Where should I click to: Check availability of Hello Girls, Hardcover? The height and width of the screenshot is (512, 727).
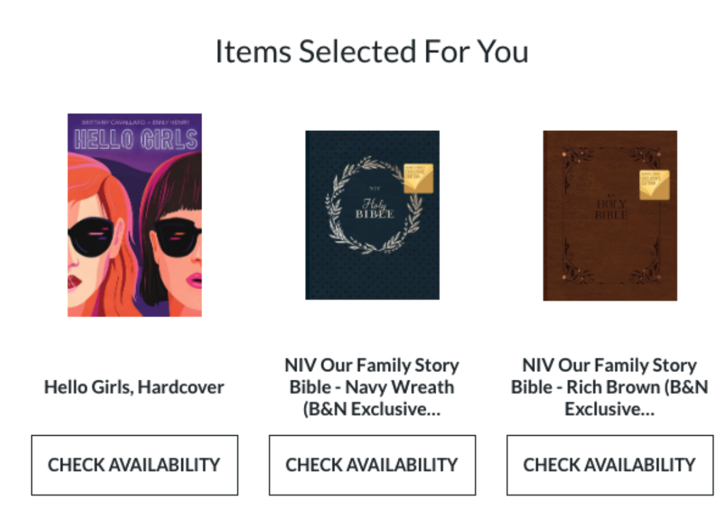pyautogui.click(x=134, y=465)
